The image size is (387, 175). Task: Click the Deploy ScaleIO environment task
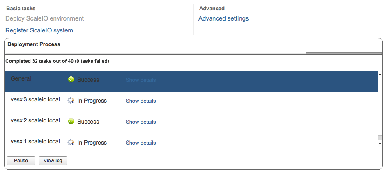44,18
